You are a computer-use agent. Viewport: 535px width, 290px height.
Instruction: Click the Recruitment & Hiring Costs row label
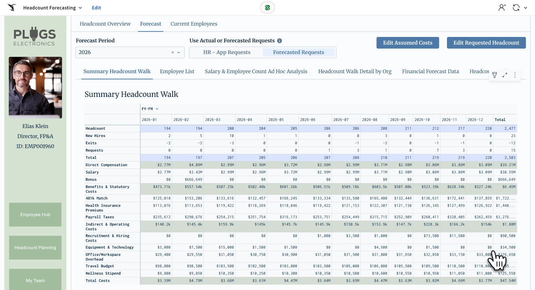click(x=107, y=238)
